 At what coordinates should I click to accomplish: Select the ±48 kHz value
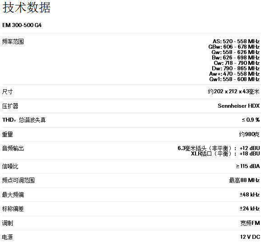[x=250, y=194]
